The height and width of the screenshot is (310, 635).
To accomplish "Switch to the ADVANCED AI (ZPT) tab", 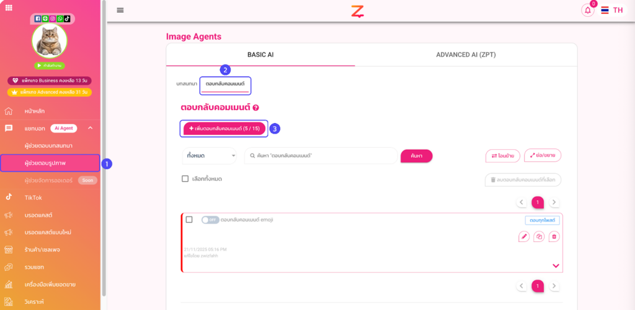I will click(466, 54).
